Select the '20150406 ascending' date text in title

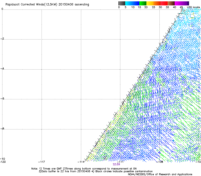pyautogui.click(x=74, y=5)
